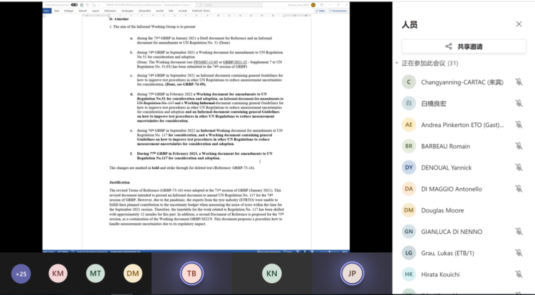Click the share invitation button
The image size is (535, 295).
(x=463, y=46)
